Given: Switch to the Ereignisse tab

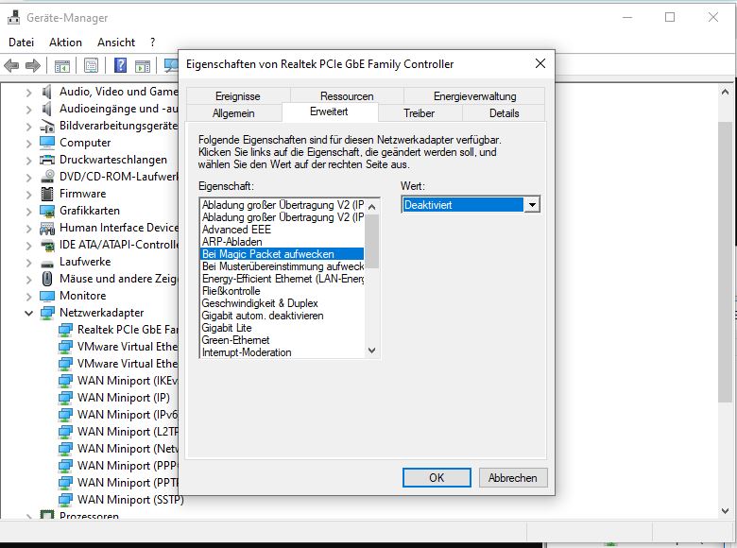Looking at the screenshot, I should tap(238, 95).
